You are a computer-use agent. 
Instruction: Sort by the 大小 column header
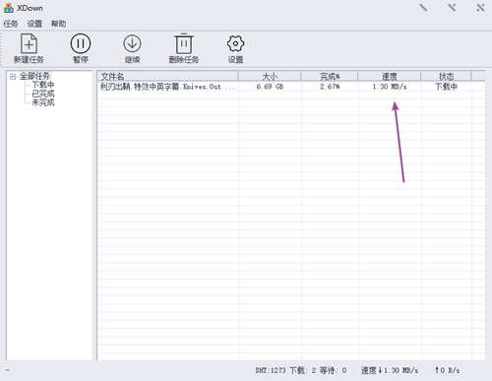270,76
